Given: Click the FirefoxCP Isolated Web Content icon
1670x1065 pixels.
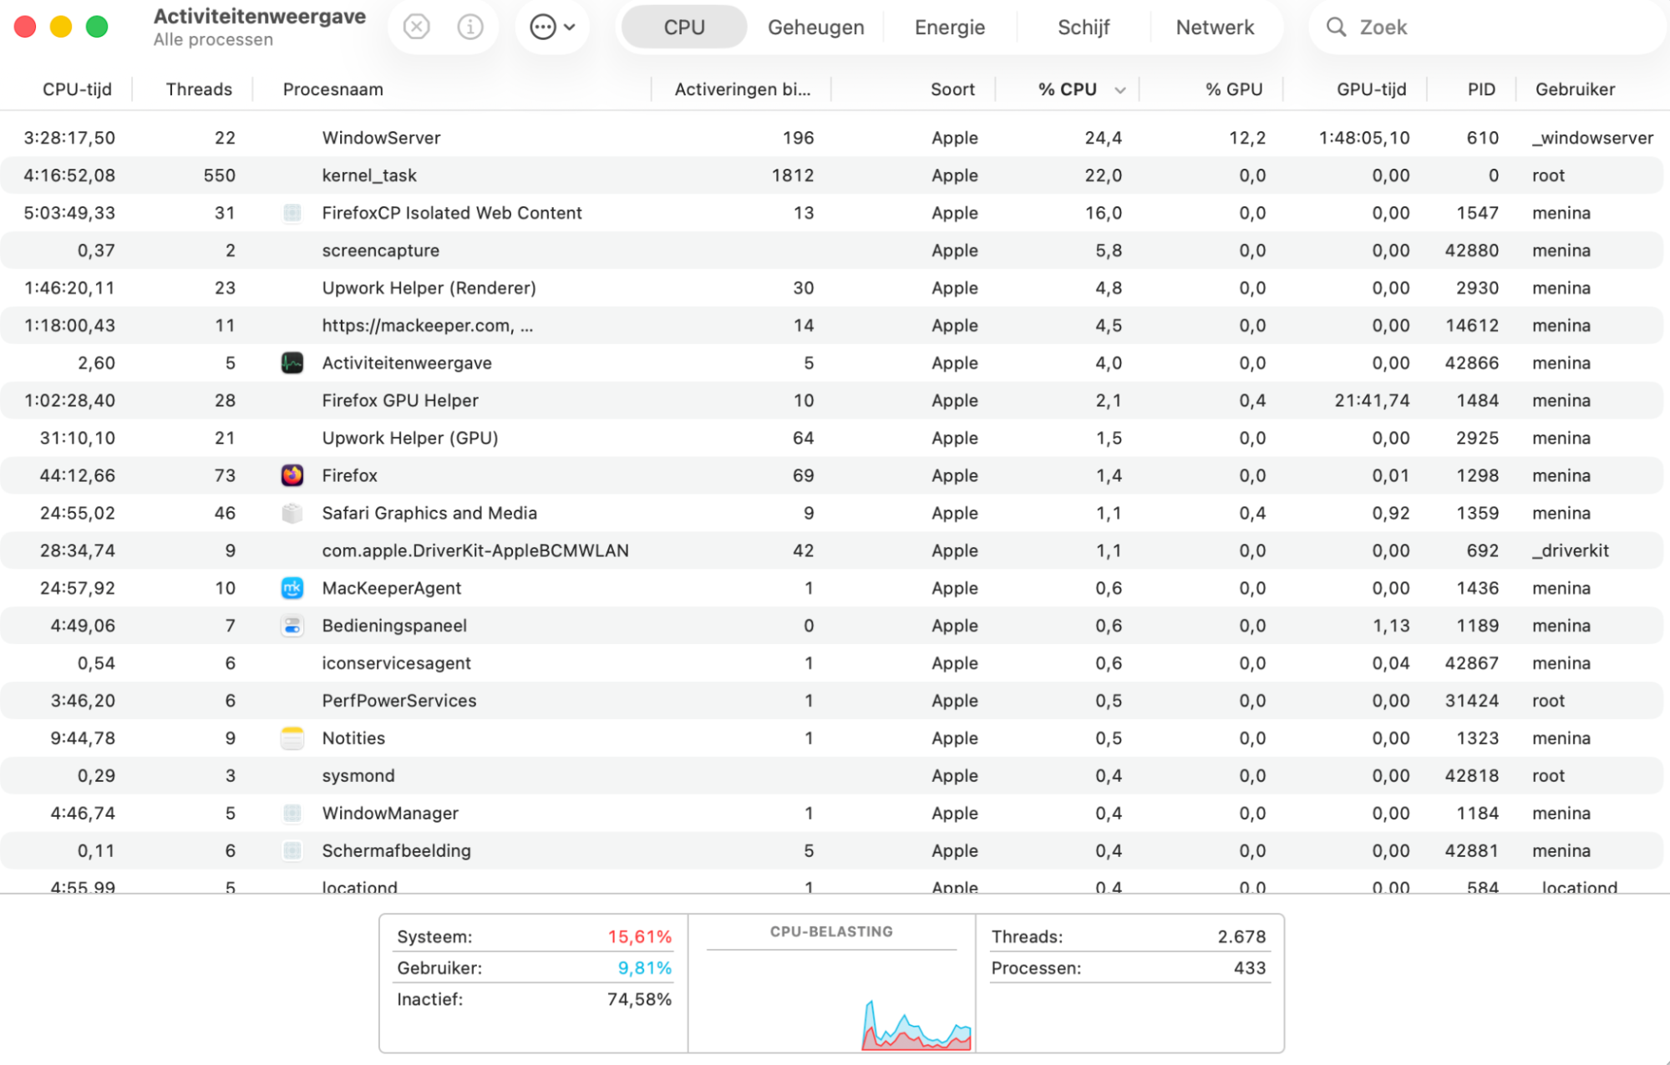Looking at the screenshot, I should (292, 213).
